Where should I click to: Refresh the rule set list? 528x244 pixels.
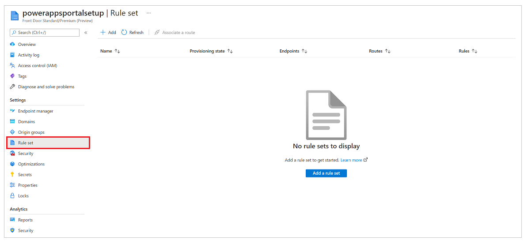[x=133, y=33]
